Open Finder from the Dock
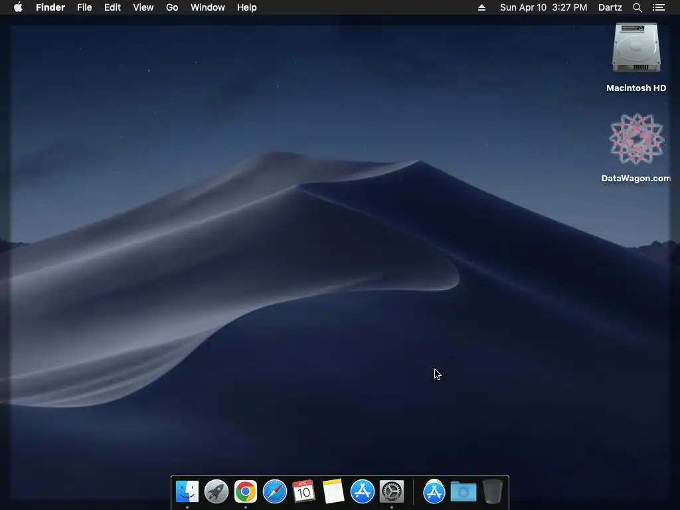Screen dimensions: 680x510 pyautogui.click(x=187, y=491)
